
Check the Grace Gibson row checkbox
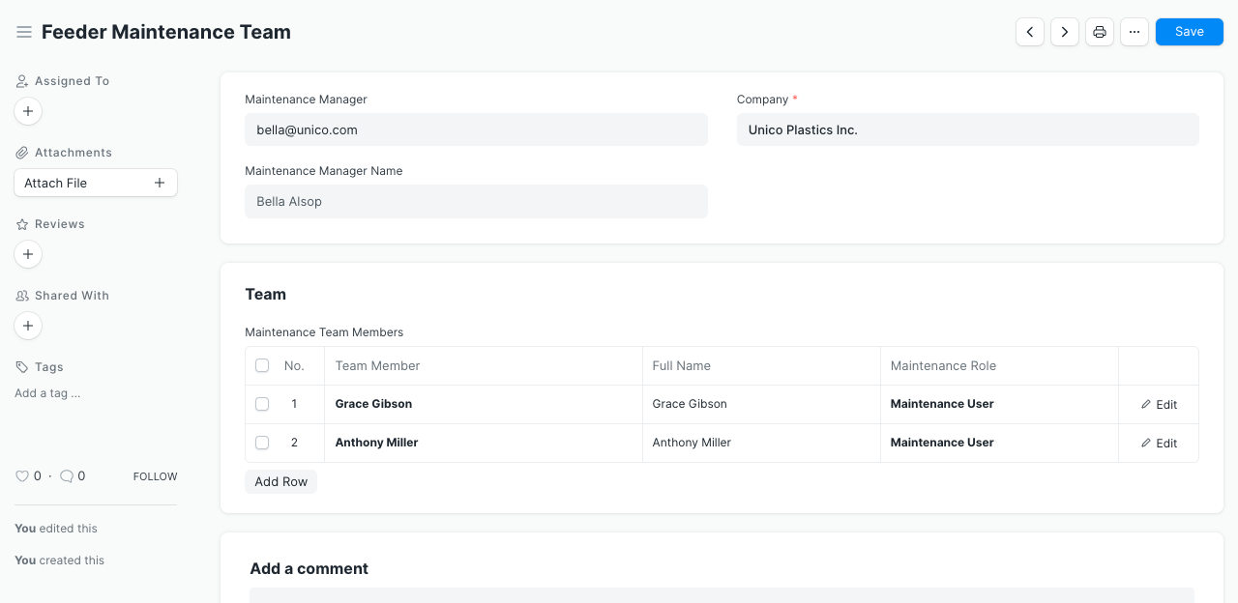point(262,404)
